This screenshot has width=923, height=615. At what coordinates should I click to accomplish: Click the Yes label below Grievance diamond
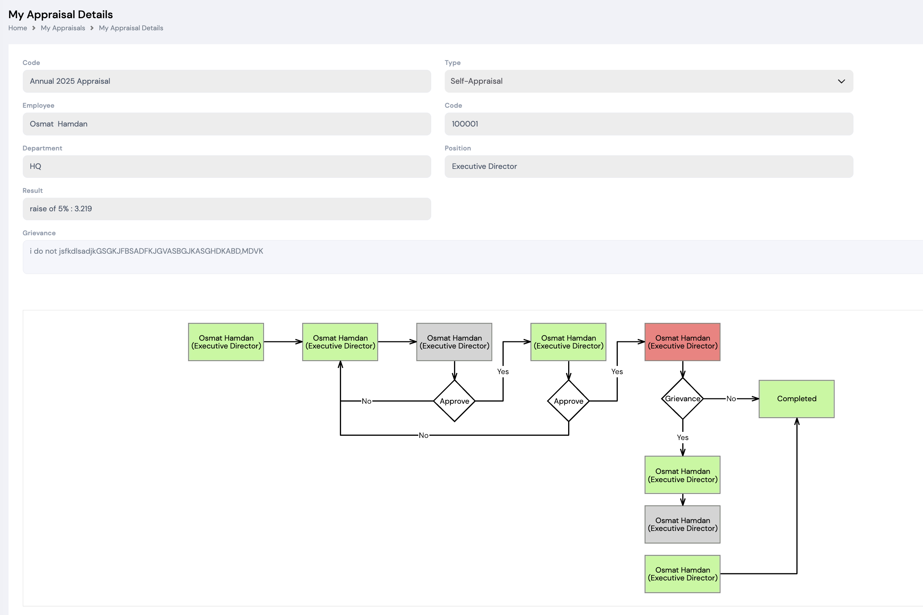(x=682, y=437)
